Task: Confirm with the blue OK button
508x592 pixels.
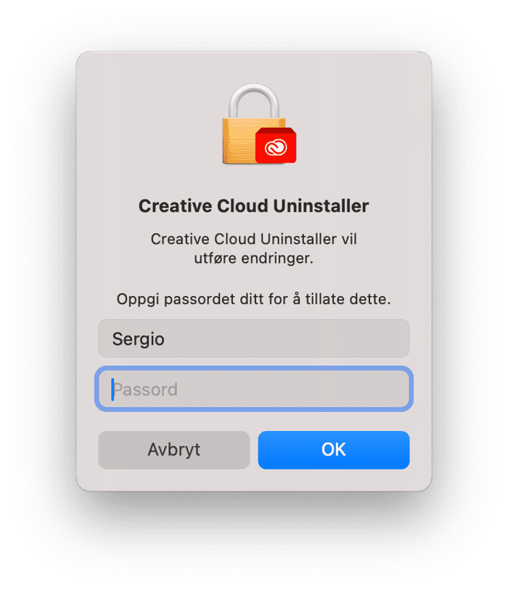Action: [x=334, y=450]
